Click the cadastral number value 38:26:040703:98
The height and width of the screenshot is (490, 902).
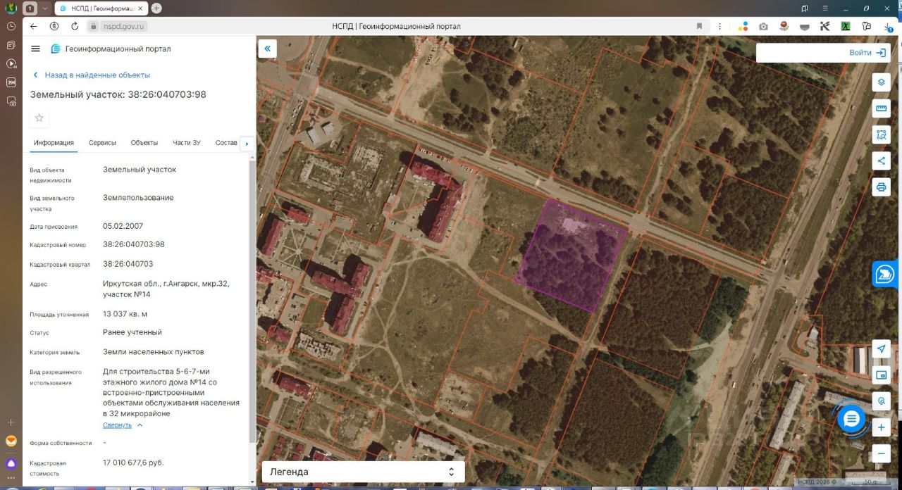pyautogui.click(x=134, y=244)
